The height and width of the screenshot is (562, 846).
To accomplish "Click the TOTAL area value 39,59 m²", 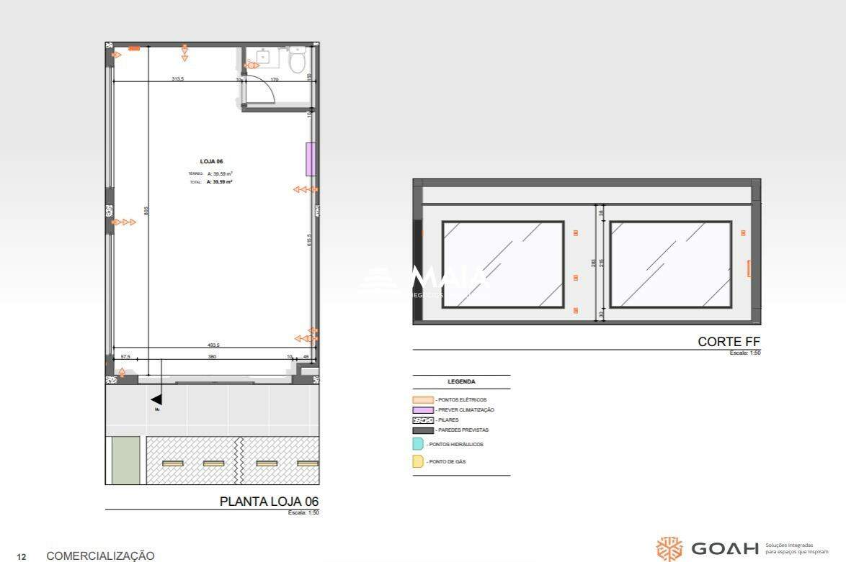I will tap(219, 182).
